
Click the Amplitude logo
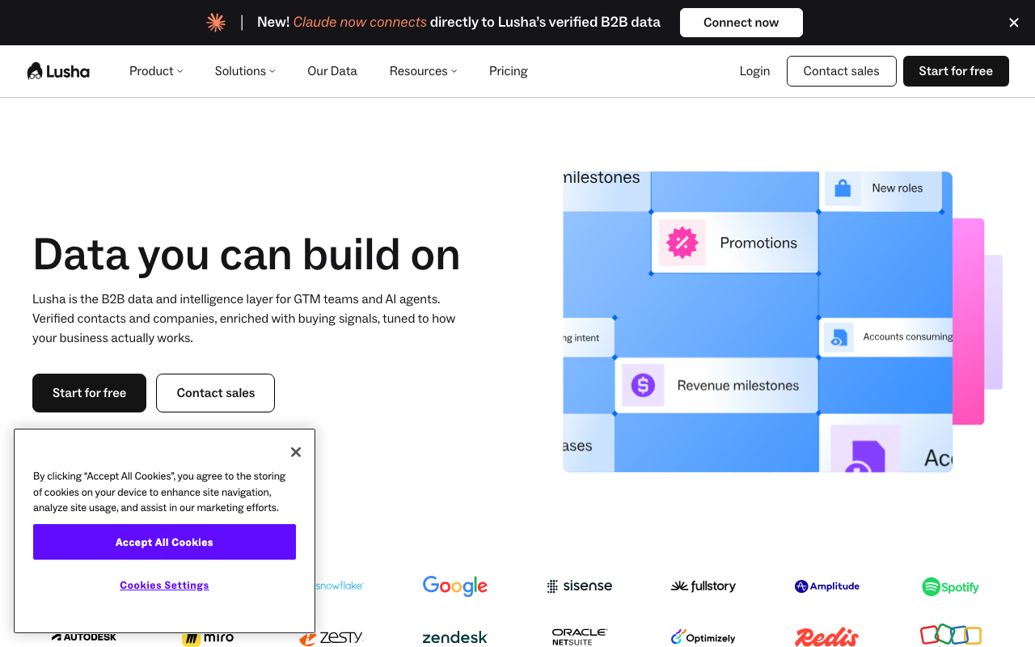coord(827,586)
